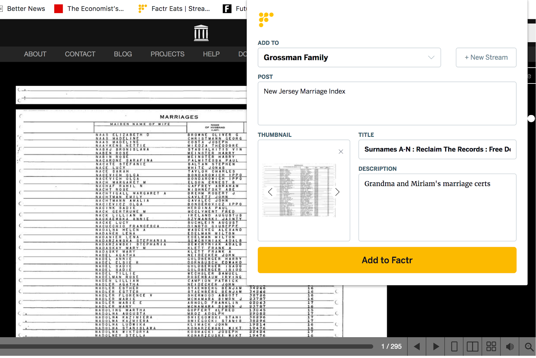Click the black F bookmark icon
This screenshot has height=358, width=536.
click(x=227, y=9)
